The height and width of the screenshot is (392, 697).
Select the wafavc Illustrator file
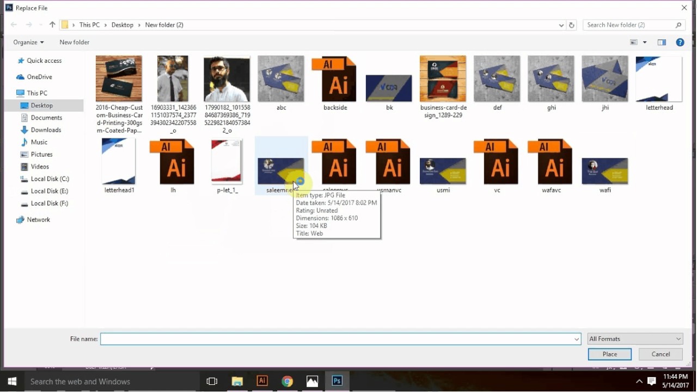tap(551, 166)
